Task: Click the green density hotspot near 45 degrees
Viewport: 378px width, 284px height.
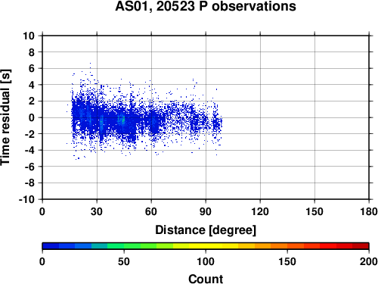Action: coord(122,120)
